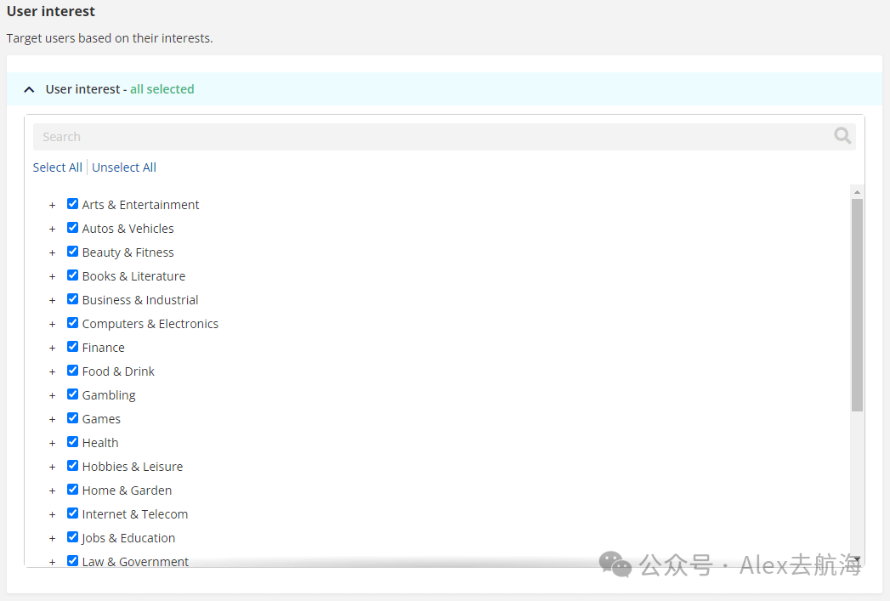Image resolution: width=890 pixels, height=601 pixels.
Task: Click the search magnifier icon
Action: (x=842, y=136)
